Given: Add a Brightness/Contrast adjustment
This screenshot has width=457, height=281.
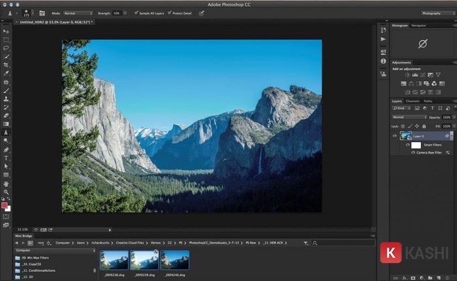Looking at the screenshot, I should coord(407,75).
